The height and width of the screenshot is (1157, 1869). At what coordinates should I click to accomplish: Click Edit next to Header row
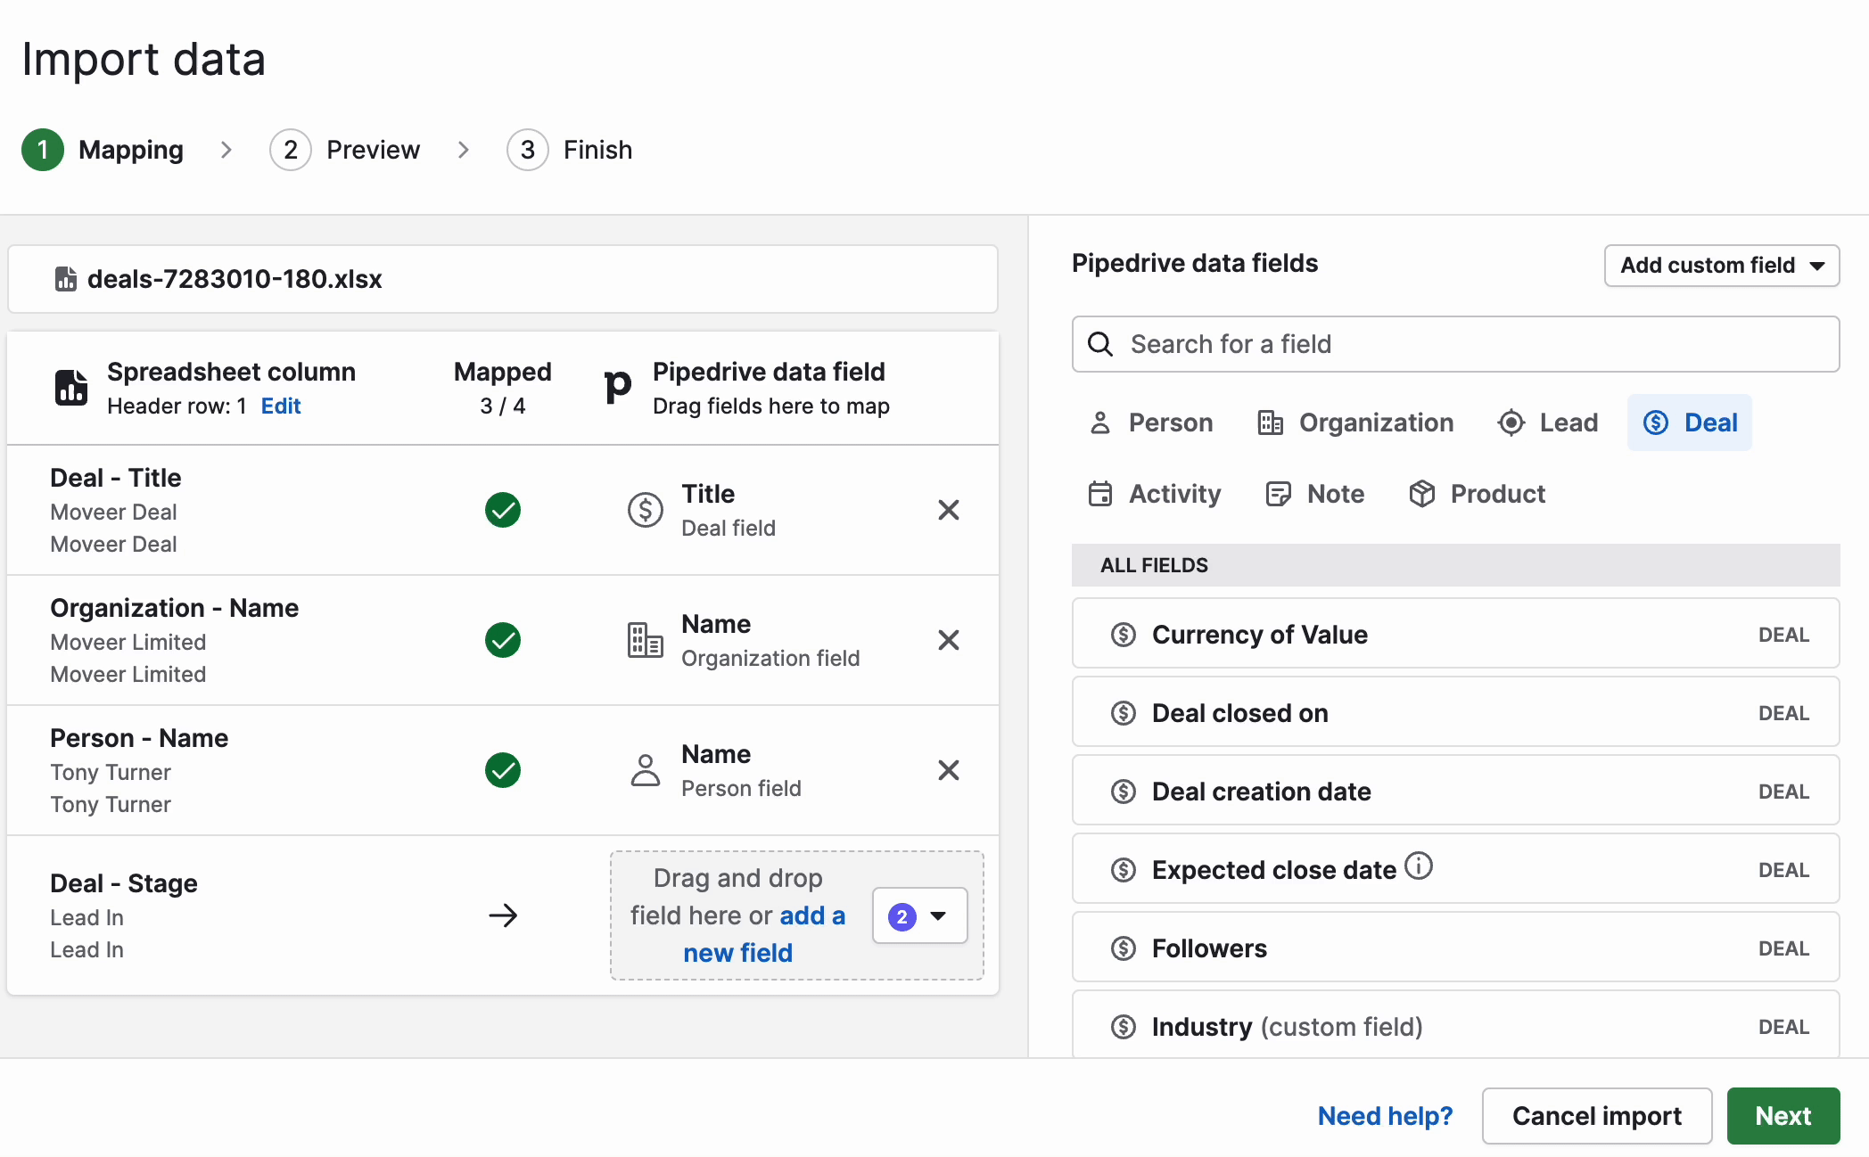281,406
